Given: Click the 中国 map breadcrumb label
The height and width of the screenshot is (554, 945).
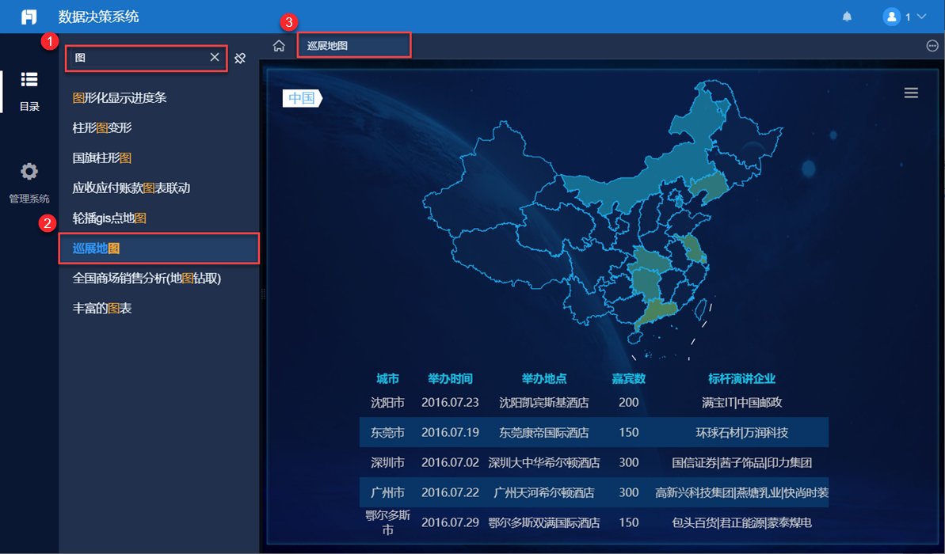Looking at the screenshot, I should pos(302,98).
